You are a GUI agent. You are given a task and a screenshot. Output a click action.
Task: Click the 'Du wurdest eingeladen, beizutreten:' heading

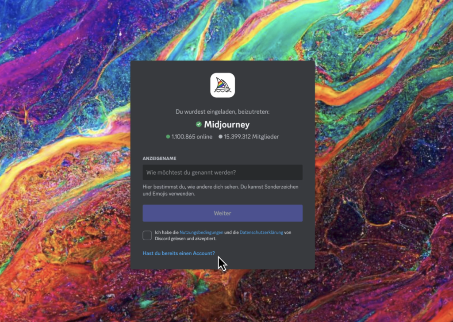coord(223,112)
